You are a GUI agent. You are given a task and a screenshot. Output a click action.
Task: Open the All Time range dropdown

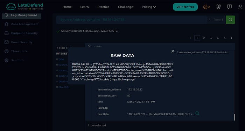point(216,20)
